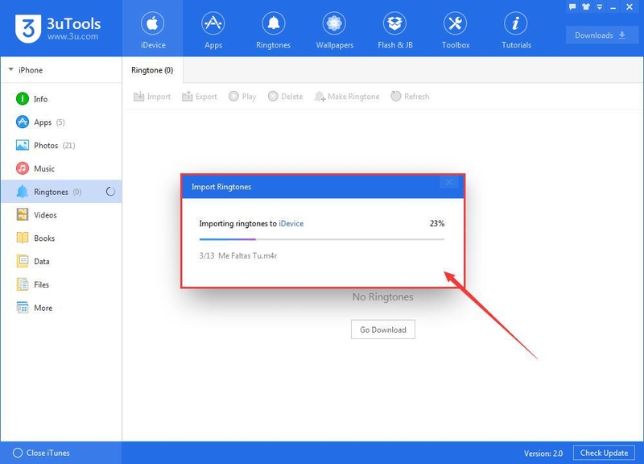Screen dimensions: 644x464
Task: Click the iDevice link in the dialog
Action: point(291,224)
